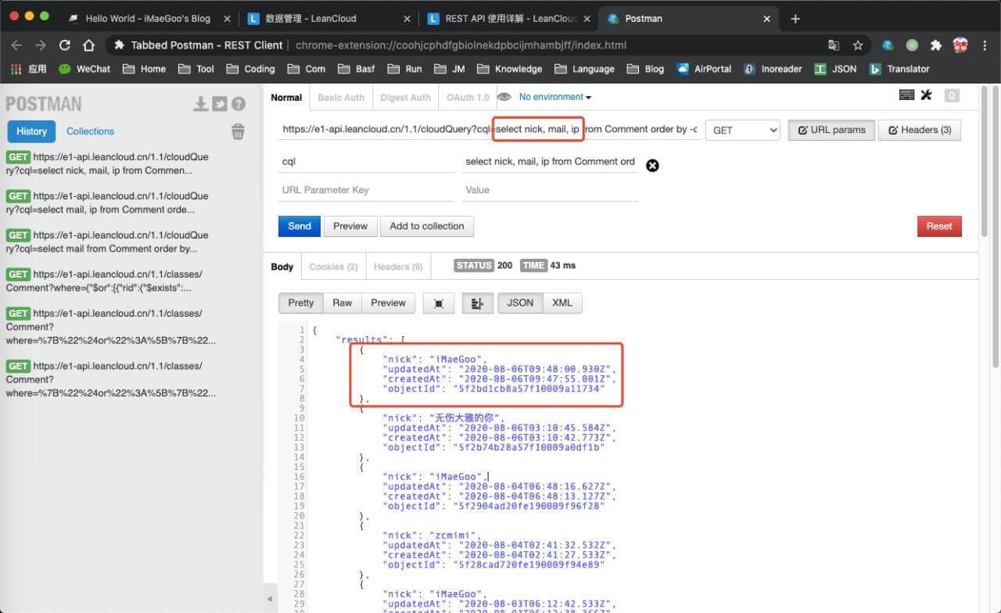Screen dimensions: 1001x613
Task: Open history entry 'select mail, ip from Comment'
Action: pos(107,203)
